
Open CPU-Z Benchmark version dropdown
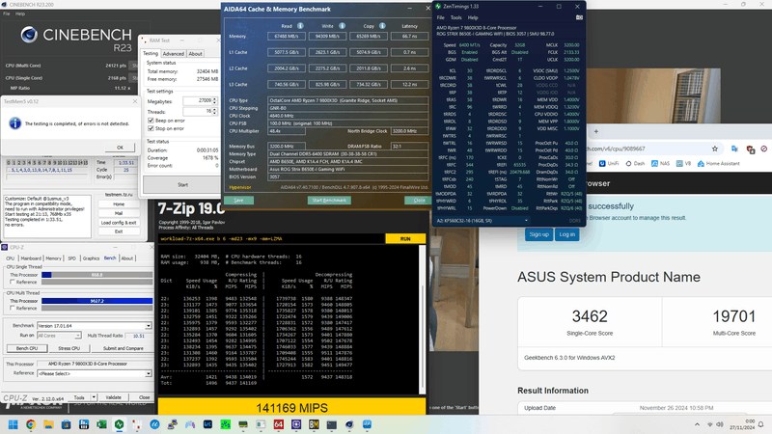149,326
